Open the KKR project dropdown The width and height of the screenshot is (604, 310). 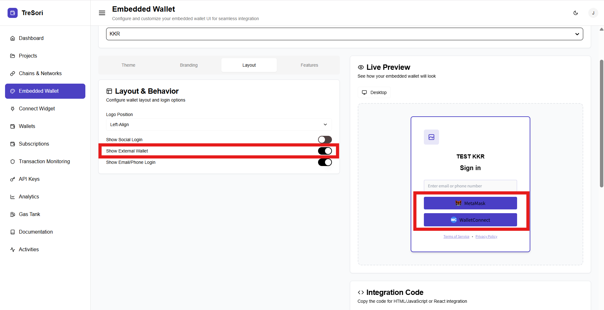point(344,34)
